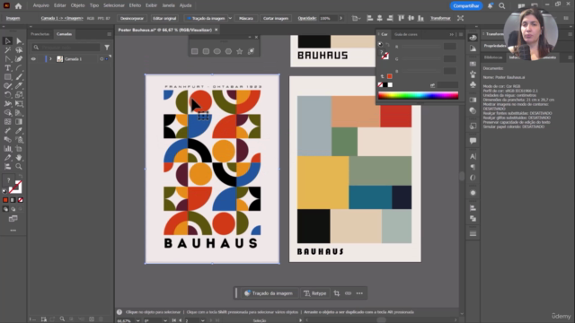The image size is (575, 323).
Task: Select the Paintbrush tool
Action: coord(19,77)
